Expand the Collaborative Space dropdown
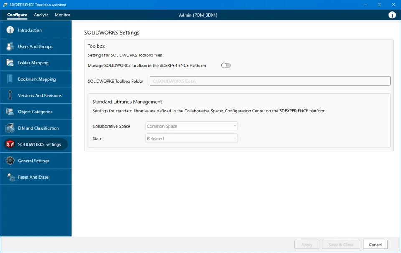The width and height of the screenshot is (401, 253). (192, 126)
